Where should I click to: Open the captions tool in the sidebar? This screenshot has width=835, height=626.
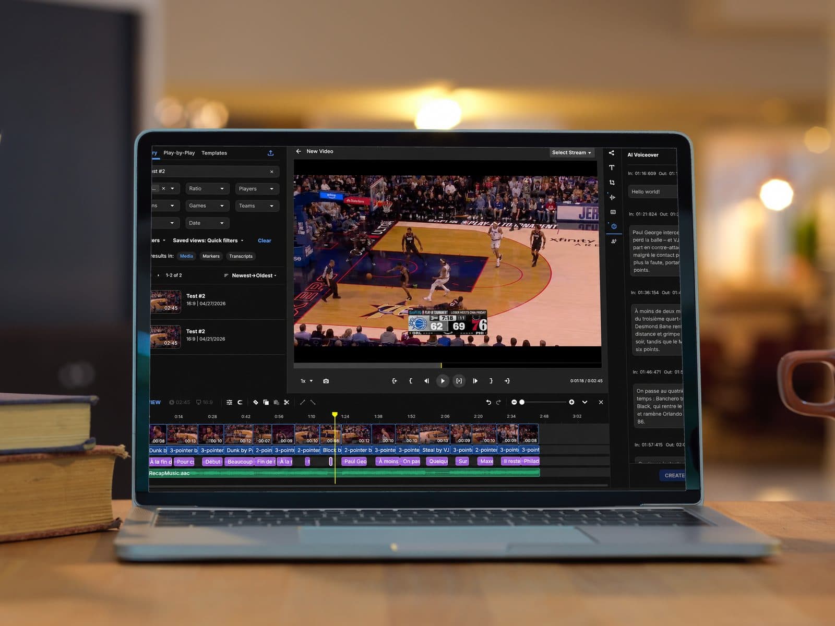[613, 212]
